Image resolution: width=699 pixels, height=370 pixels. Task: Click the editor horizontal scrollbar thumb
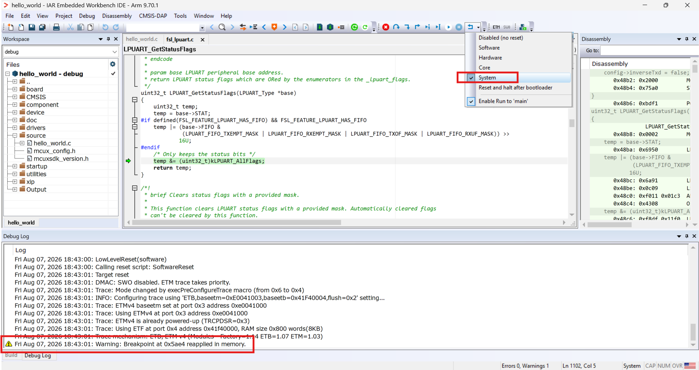click(x=237, y=222)
